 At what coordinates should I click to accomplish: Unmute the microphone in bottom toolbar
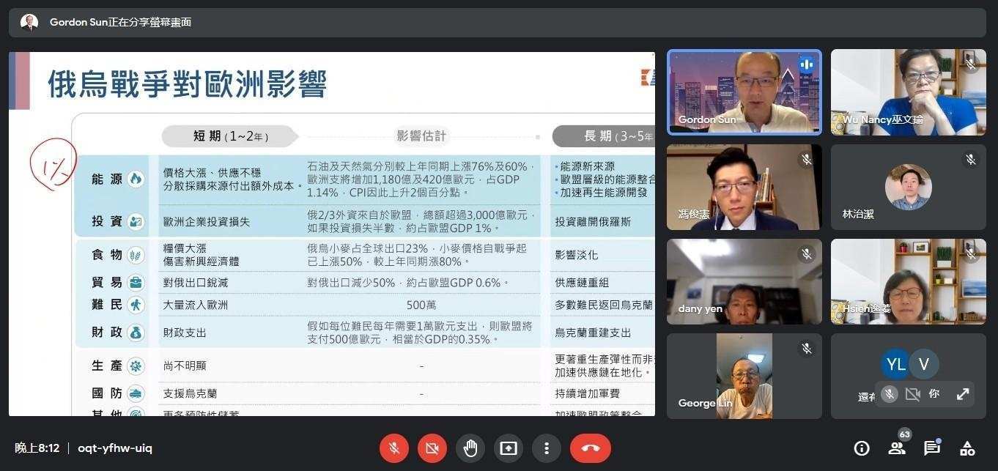point(394,448)
